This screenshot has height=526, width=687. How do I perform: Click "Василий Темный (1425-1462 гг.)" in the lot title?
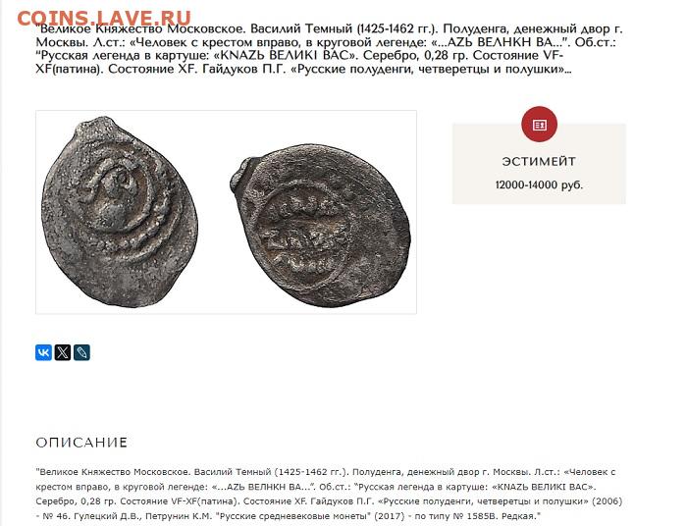344,29
